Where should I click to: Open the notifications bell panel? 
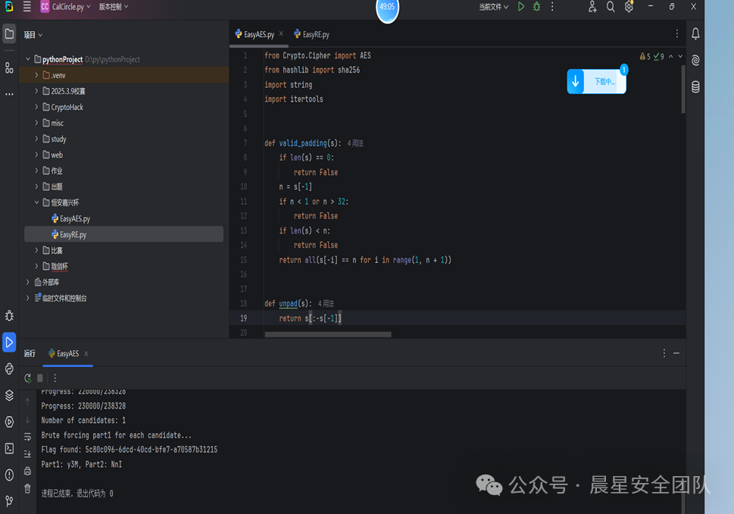695,34
